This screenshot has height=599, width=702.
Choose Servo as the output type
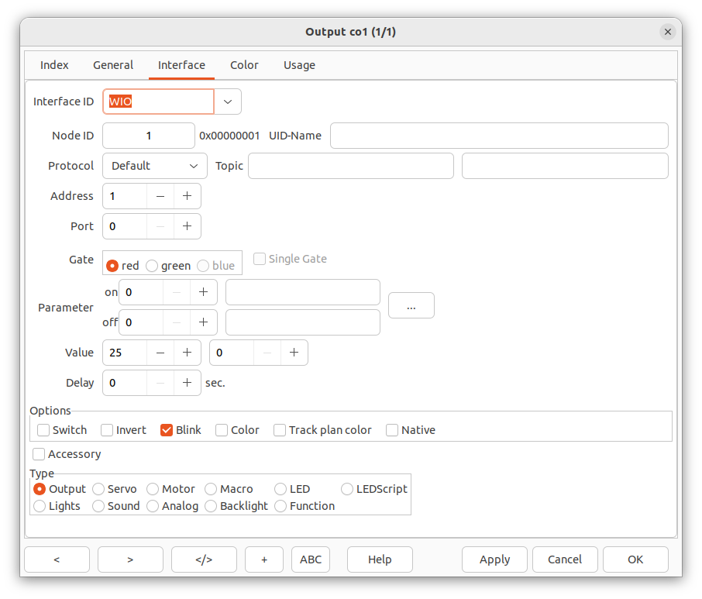(x=99, y=489)
